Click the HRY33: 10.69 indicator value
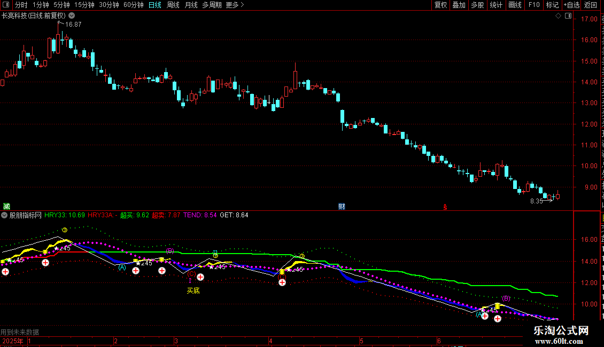The width and height of the screenshot is (604, 347). [x=65, y=215]
